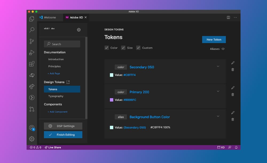Viewport: 267px width, 163px height.
Task: Toggle the Size checkbox
Action: (123, 48)
